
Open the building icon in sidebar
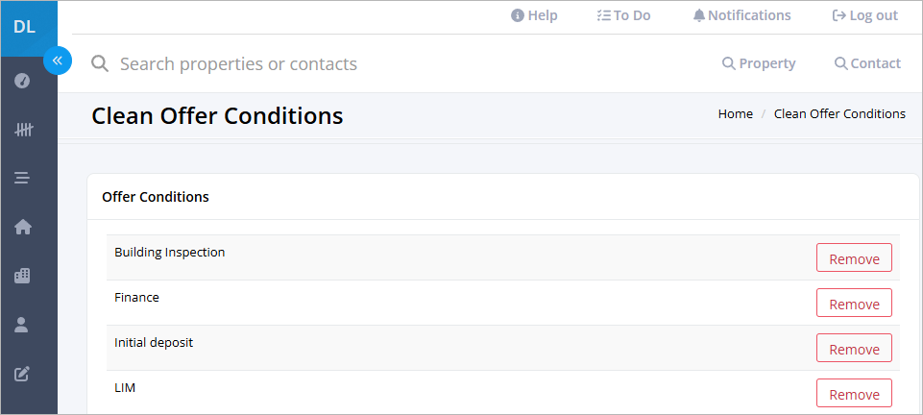[22, 276]
